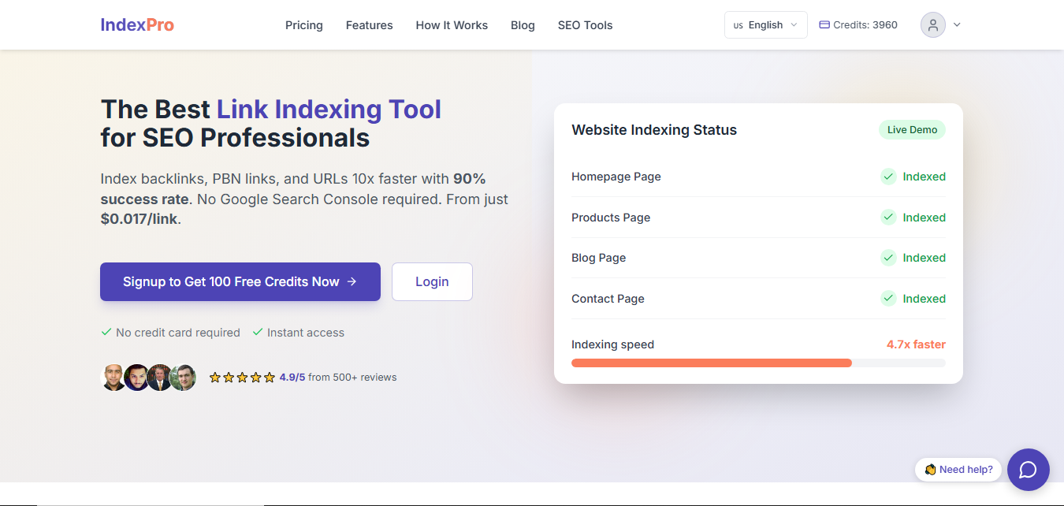The width and height of the screenshot is (1064, 506).
Task: Click the first reviewer avatar thumbnail
Action: click(x=113, y=378)
